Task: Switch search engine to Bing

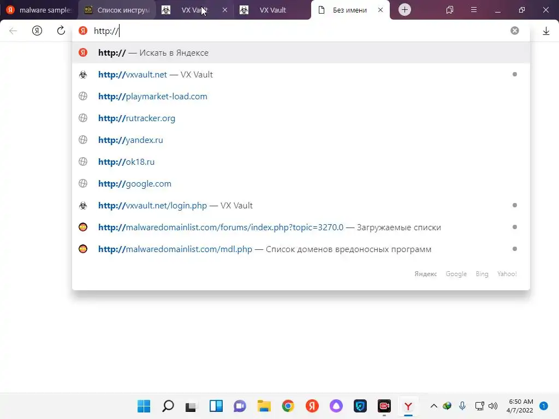Action: coord(481,274)
